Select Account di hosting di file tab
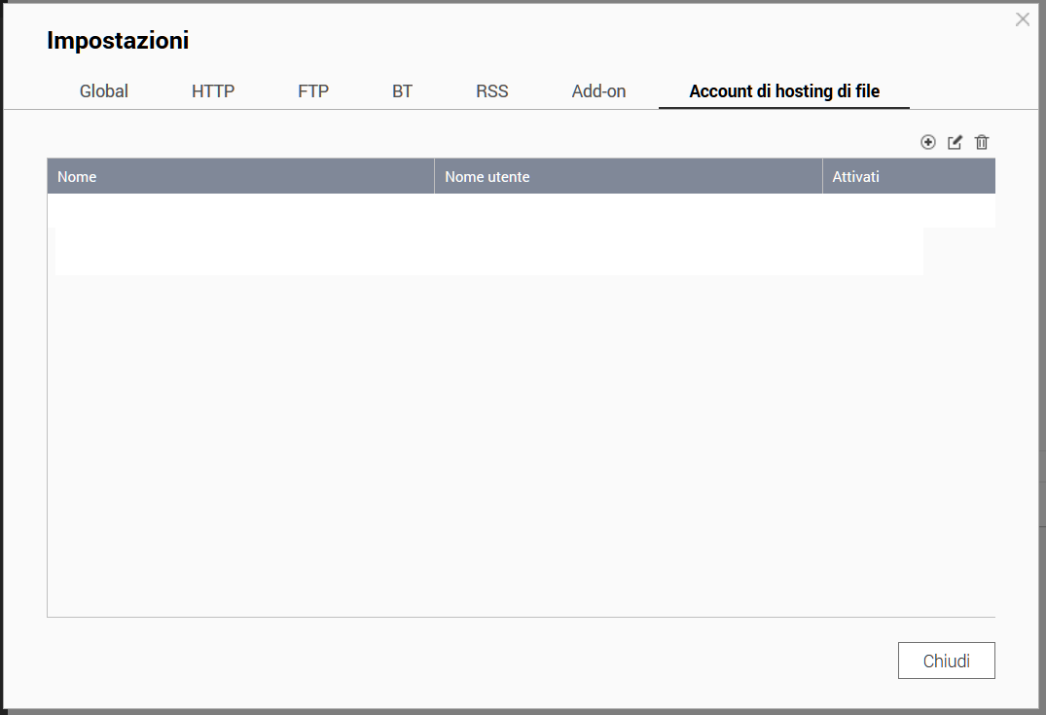1046x715 pixels. pos(784,91)
